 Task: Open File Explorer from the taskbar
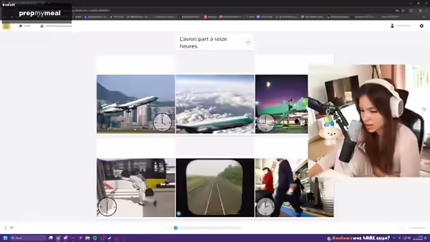pyautogui.click(x=87, y=238)
